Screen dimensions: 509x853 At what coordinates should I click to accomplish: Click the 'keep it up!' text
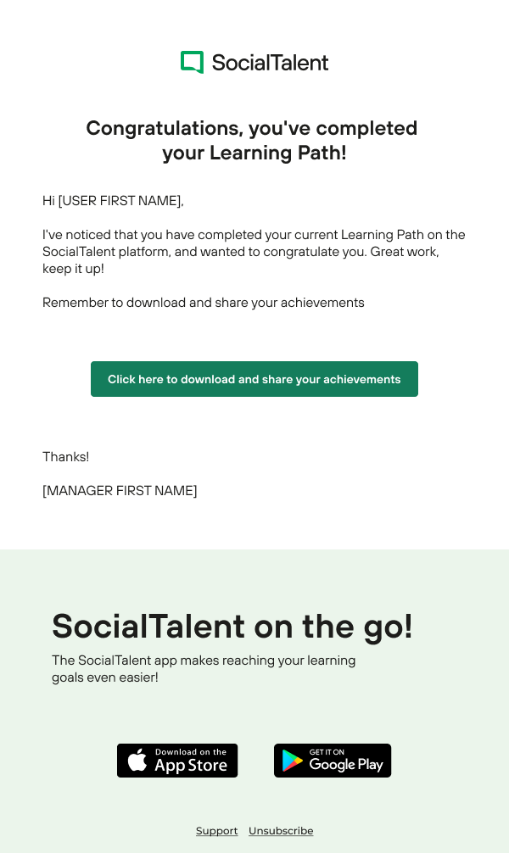73,269
